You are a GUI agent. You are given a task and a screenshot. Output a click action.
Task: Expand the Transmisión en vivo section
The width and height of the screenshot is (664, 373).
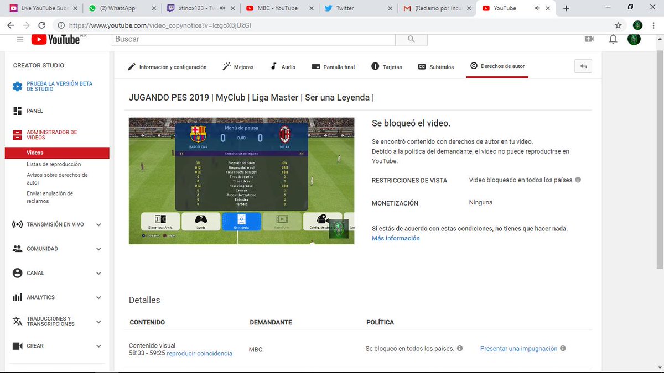point(98,225)
